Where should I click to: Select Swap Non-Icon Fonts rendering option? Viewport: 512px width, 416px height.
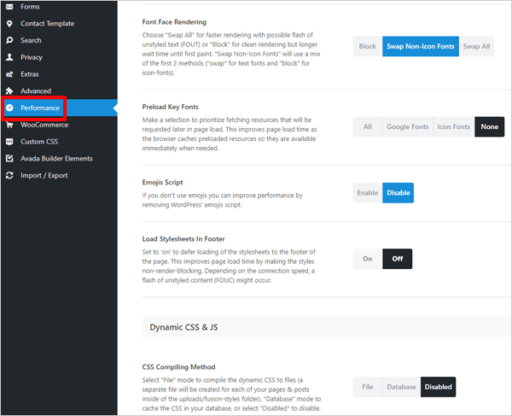tap(421, 46)
